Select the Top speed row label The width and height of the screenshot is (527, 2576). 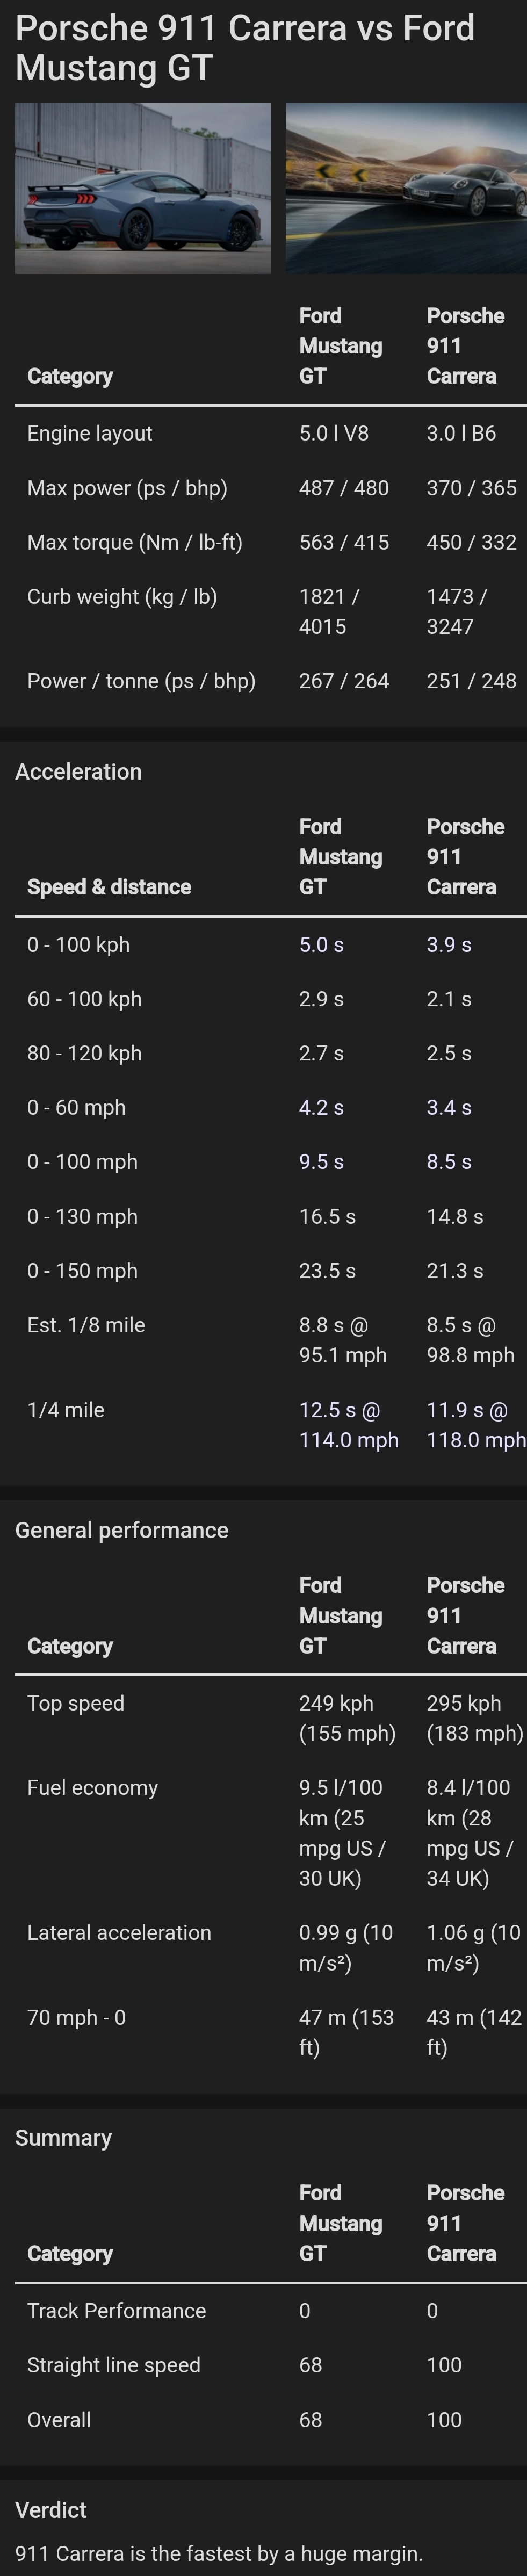[x=75, y=1703]
